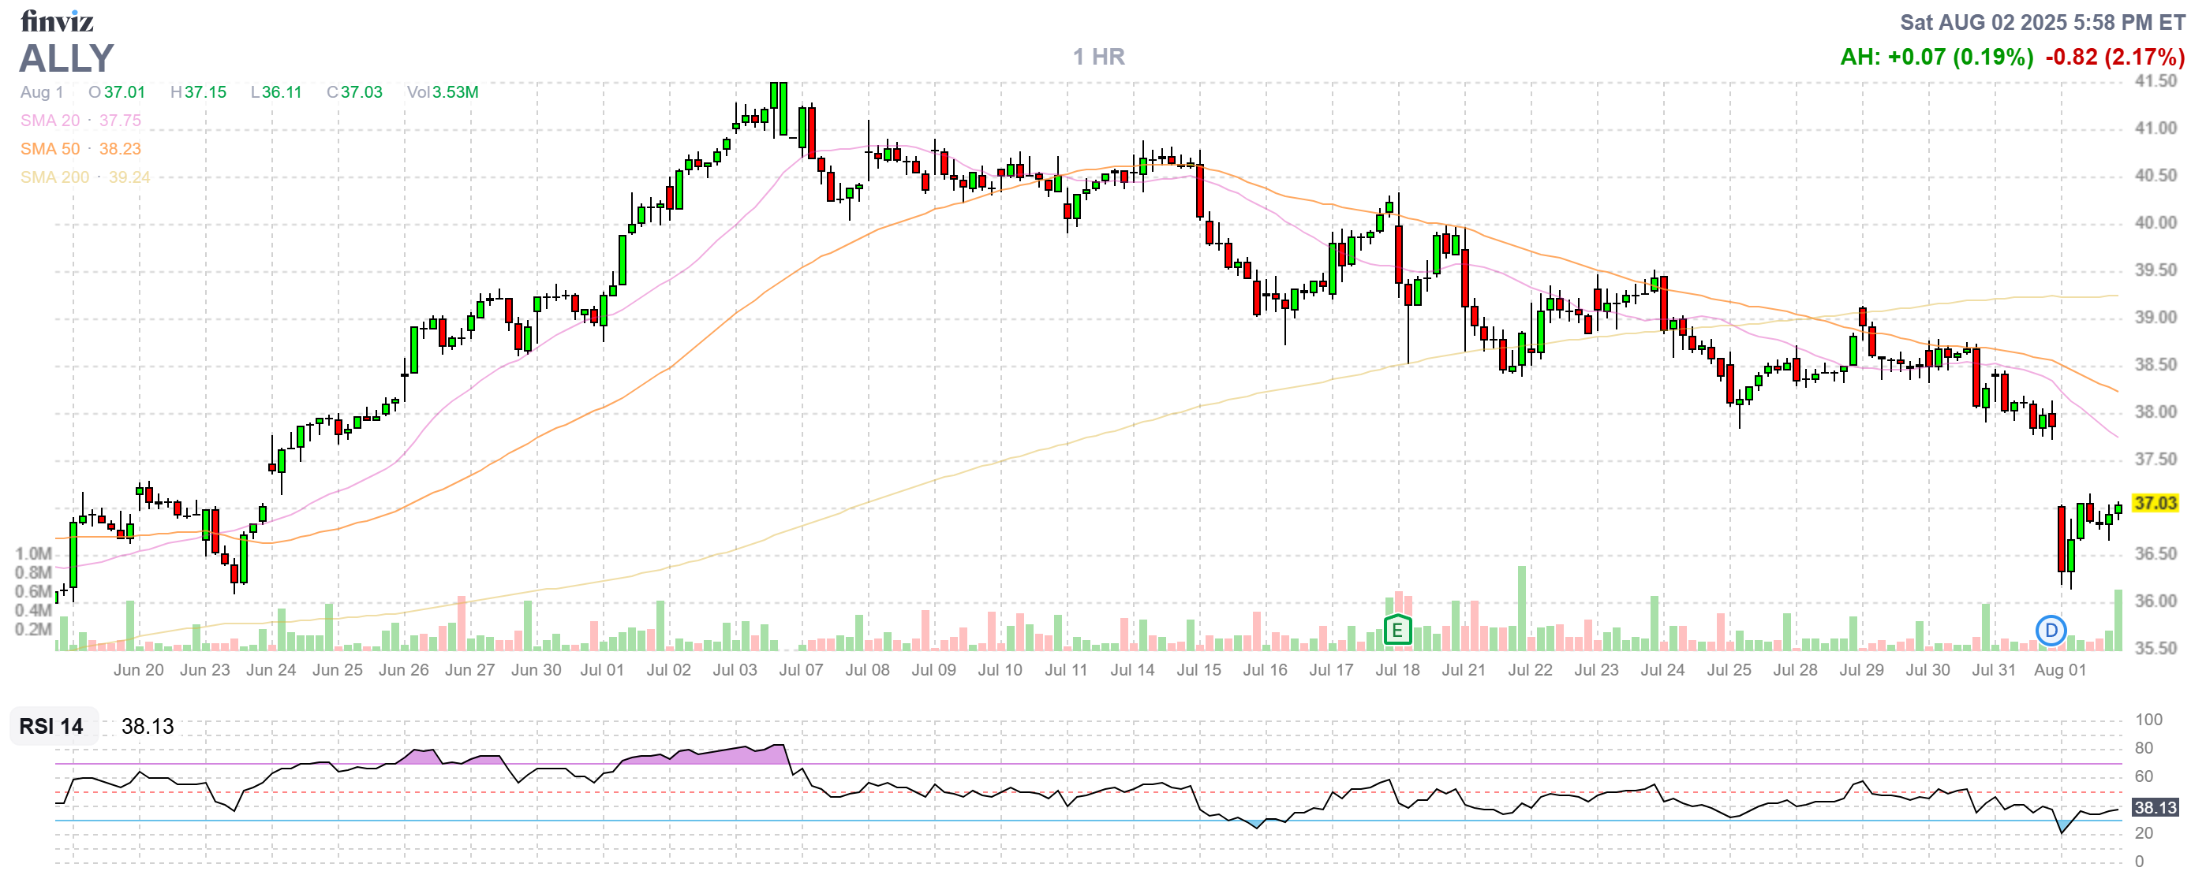Click the SMA 50 indicator label
The height and width of the screenshot is (886, 2206).
pyautogui.click(x=50, y=149)
